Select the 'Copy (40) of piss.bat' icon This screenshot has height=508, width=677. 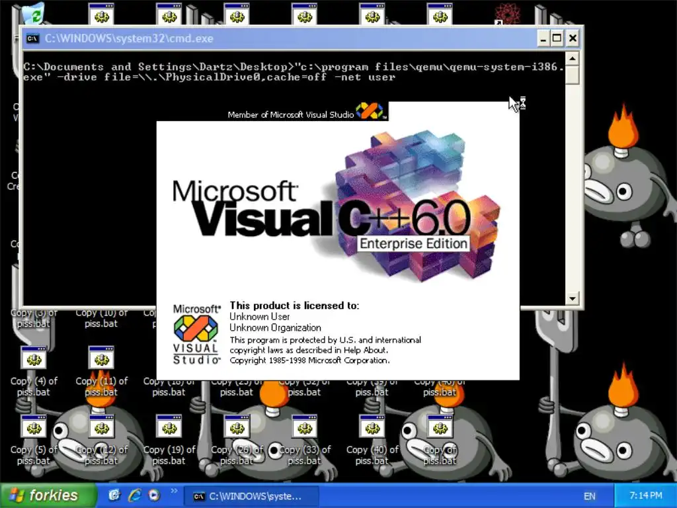[372, 440]
